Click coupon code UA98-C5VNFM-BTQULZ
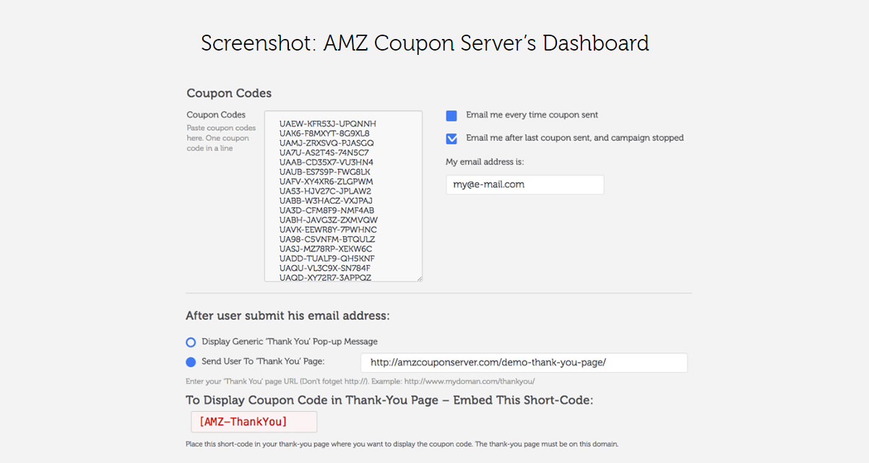 327,239
